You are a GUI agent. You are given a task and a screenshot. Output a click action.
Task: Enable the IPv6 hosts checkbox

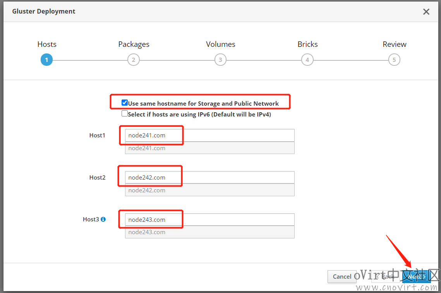coord(125,114)
